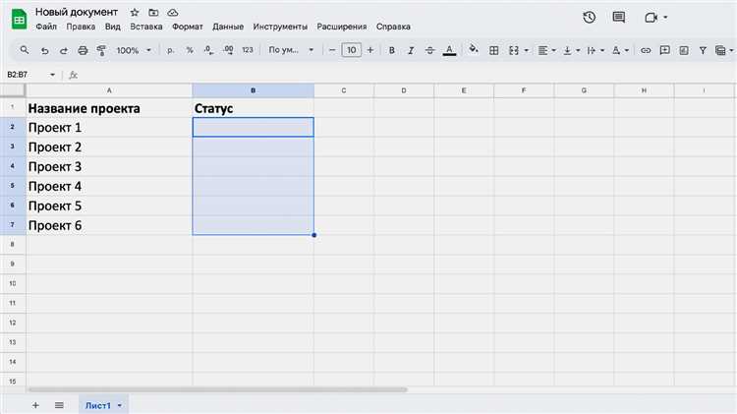Screen dimensions: 737x414
Task: Expand the Лист1 tab options arrow
Action: (120, 405)
